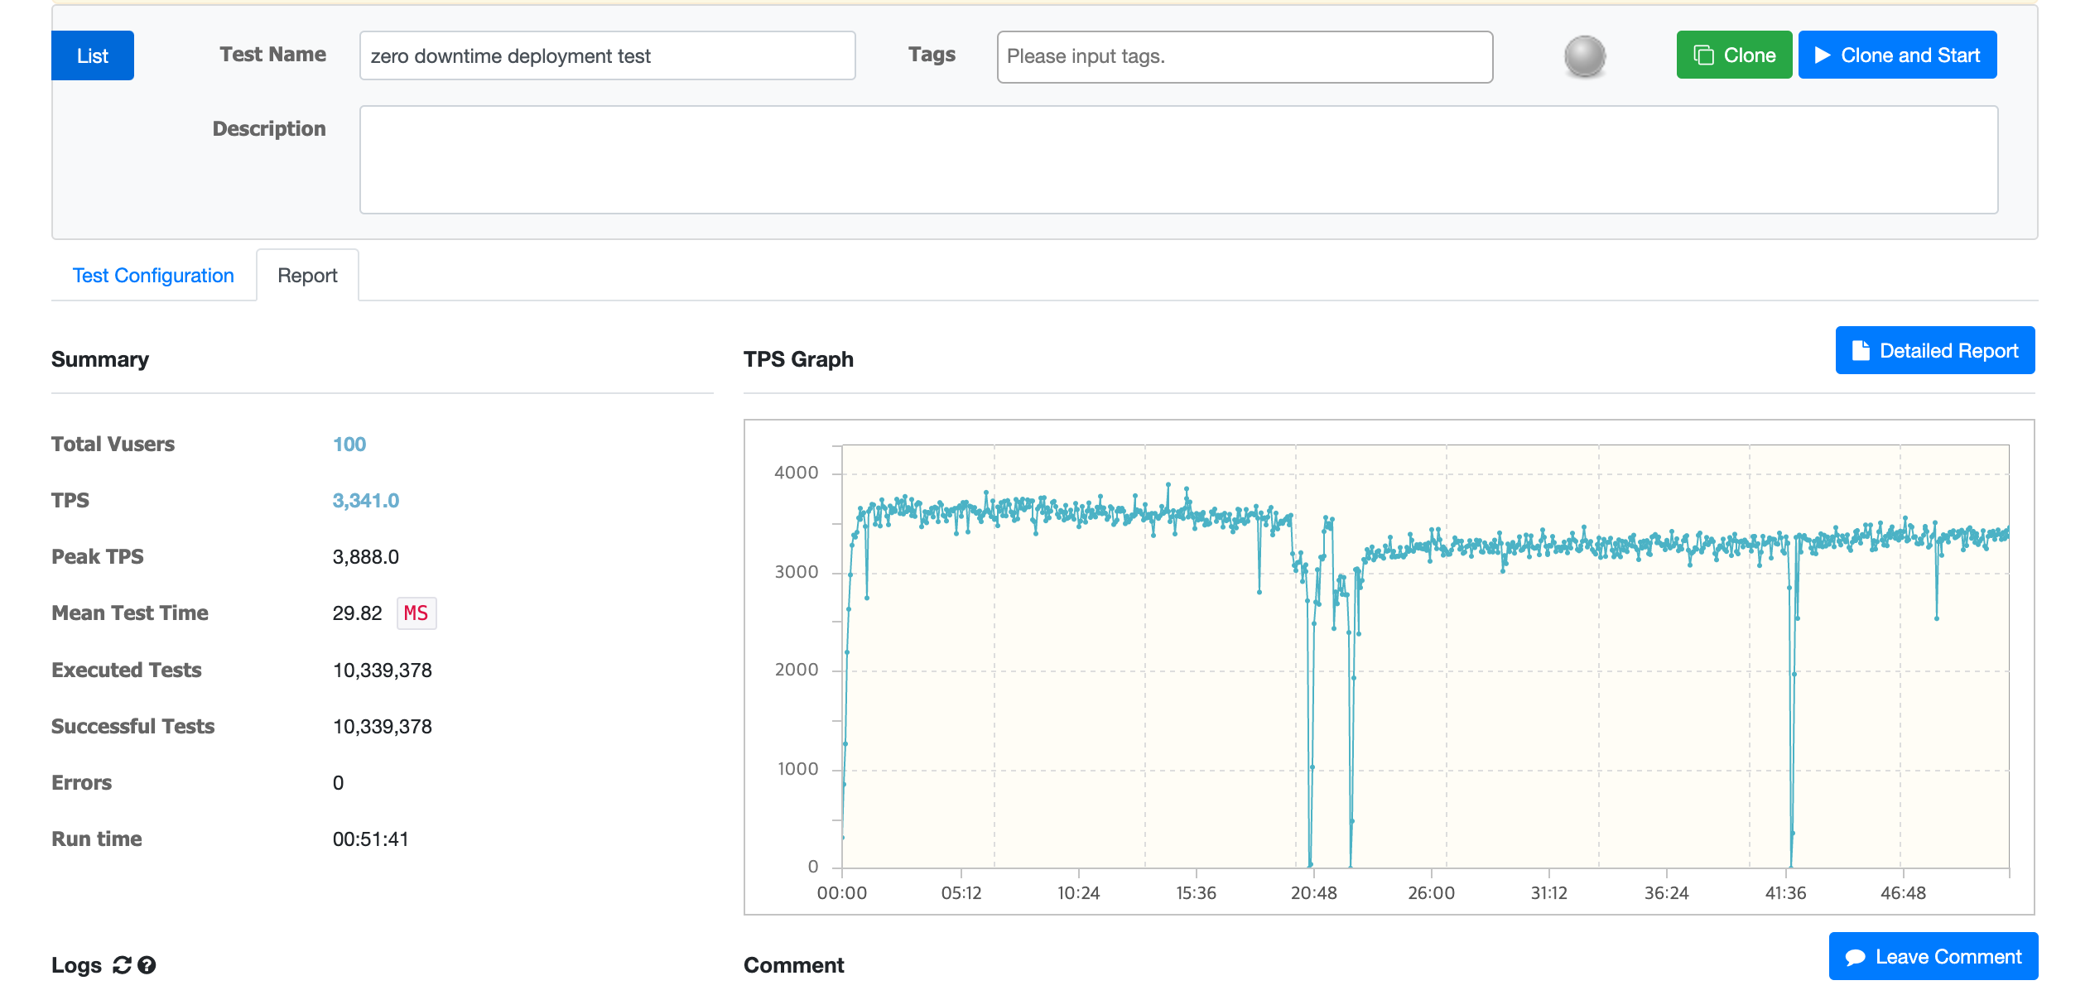Switch to the Test Configuration tab

[x=153, y=276]
